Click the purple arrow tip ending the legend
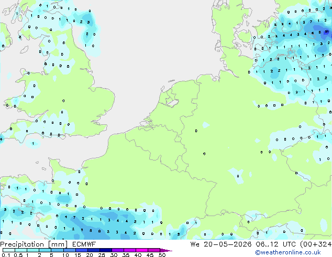 [x=166, y=250]
